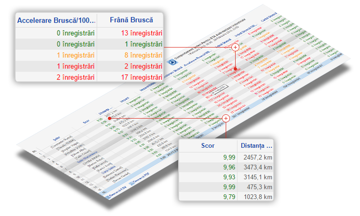Screen dimensions: 360x216
Task: Click the Distanța column header
Action: 256,146
